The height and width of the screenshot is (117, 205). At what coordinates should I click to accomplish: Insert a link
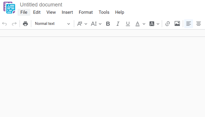point(168,24)
